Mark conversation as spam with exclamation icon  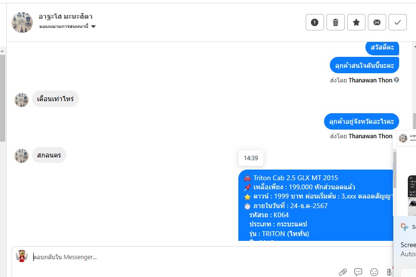pyautogui.click(x=315, y=22)
